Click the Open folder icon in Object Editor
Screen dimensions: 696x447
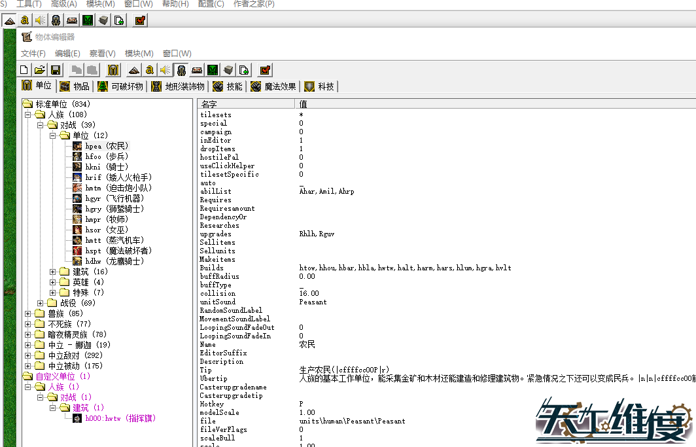click(39, 70)
